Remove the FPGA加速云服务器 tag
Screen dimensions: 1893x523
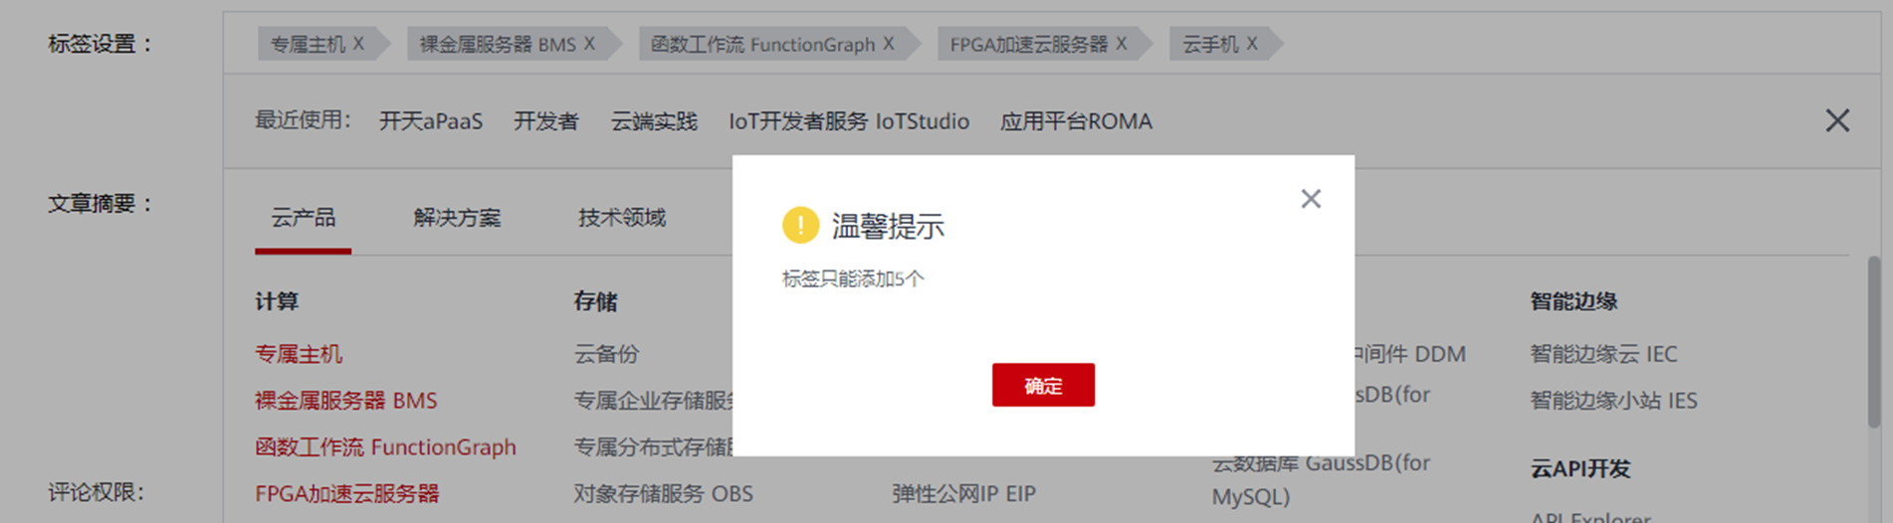click(1122, 44)
